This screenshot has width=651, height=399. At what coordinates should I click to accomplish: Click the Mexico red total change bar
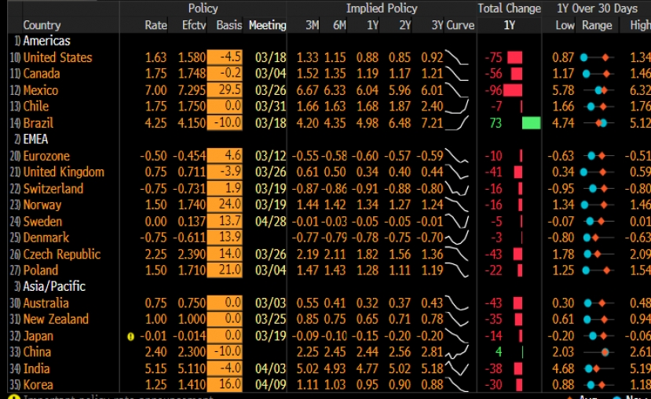pos(512,90)
